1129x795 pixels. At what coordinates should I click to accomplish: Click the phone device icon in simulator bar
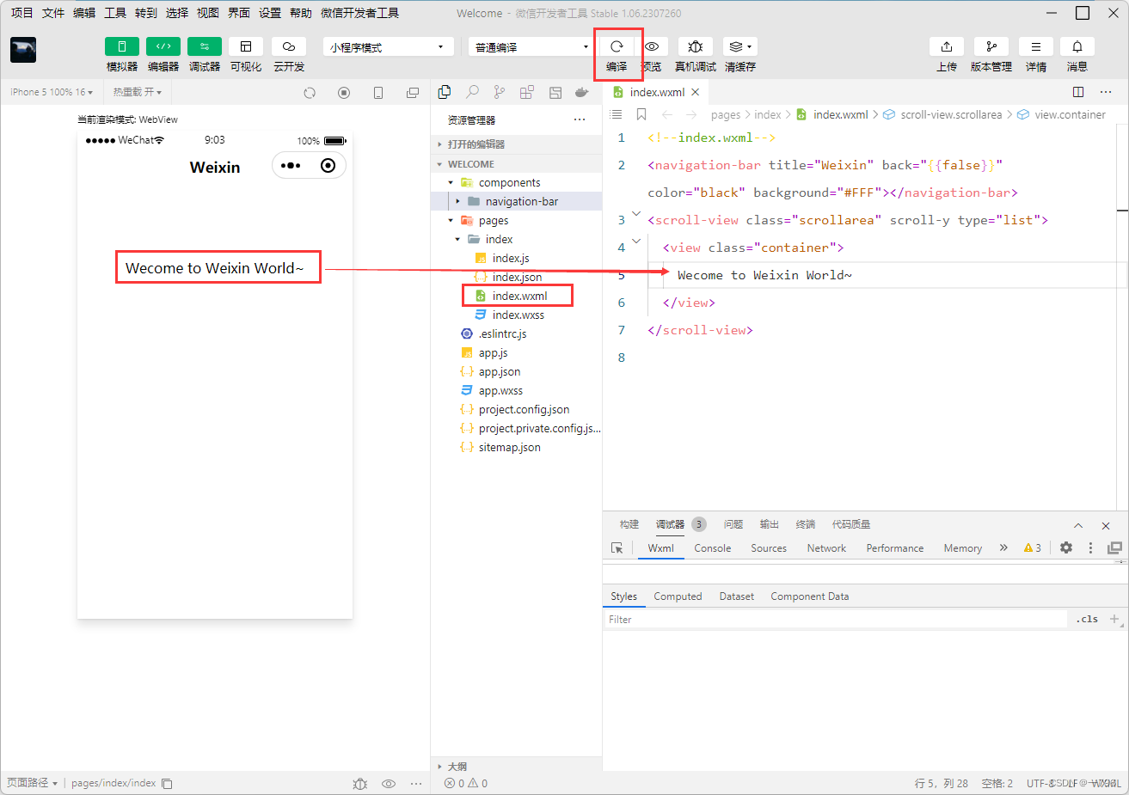378,93
